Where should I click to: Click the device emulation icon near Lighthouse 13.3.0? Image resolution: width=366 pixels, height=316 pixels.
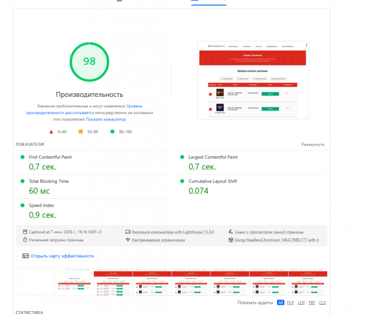pyautogui.click(x=128, y=231)
